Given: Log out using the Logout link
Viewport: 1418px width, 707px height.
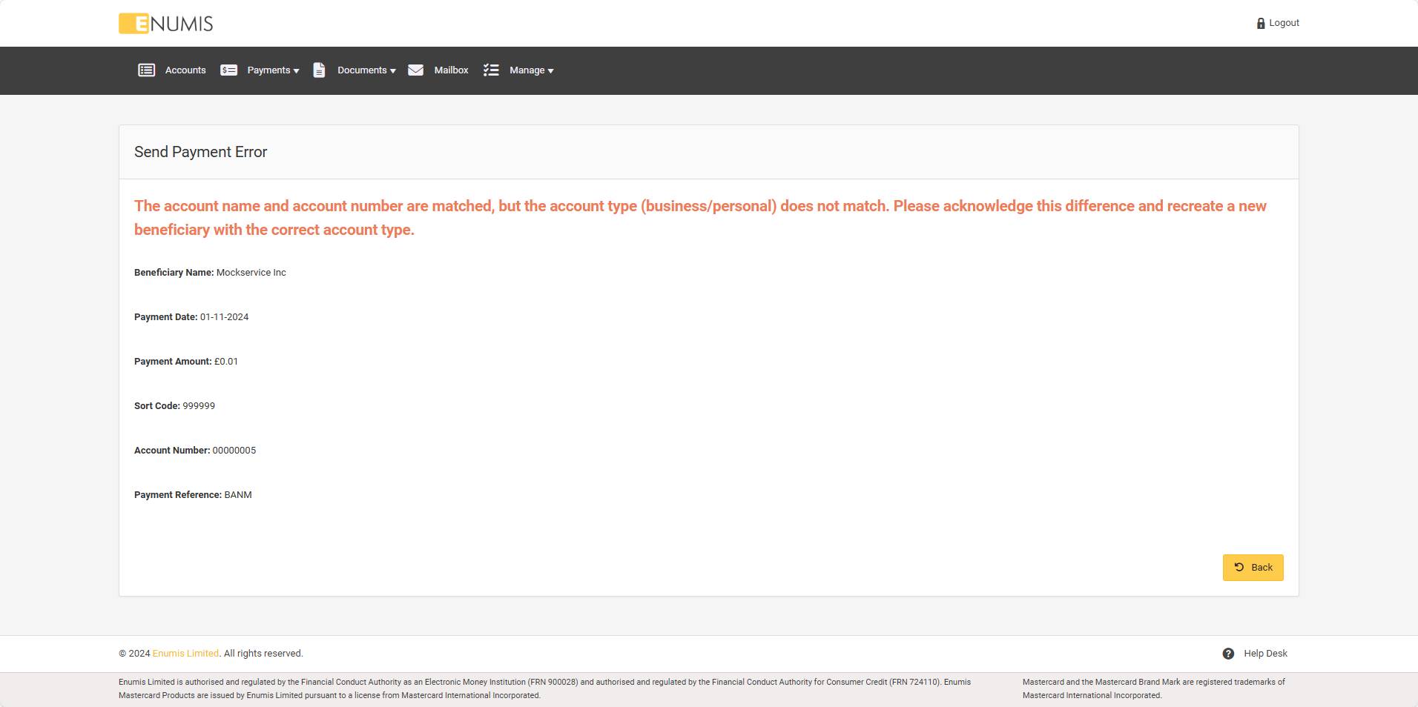Looking at the screenshot, I should click(1284, 23).
